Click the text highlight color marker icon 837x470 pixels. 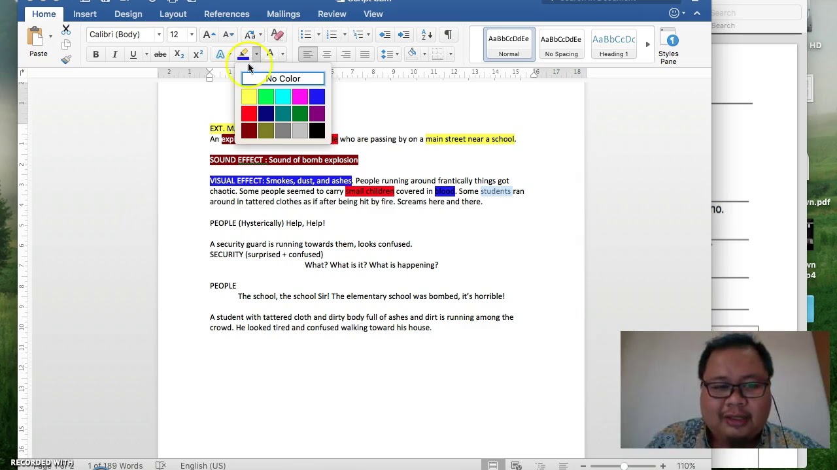coord(244,54)
